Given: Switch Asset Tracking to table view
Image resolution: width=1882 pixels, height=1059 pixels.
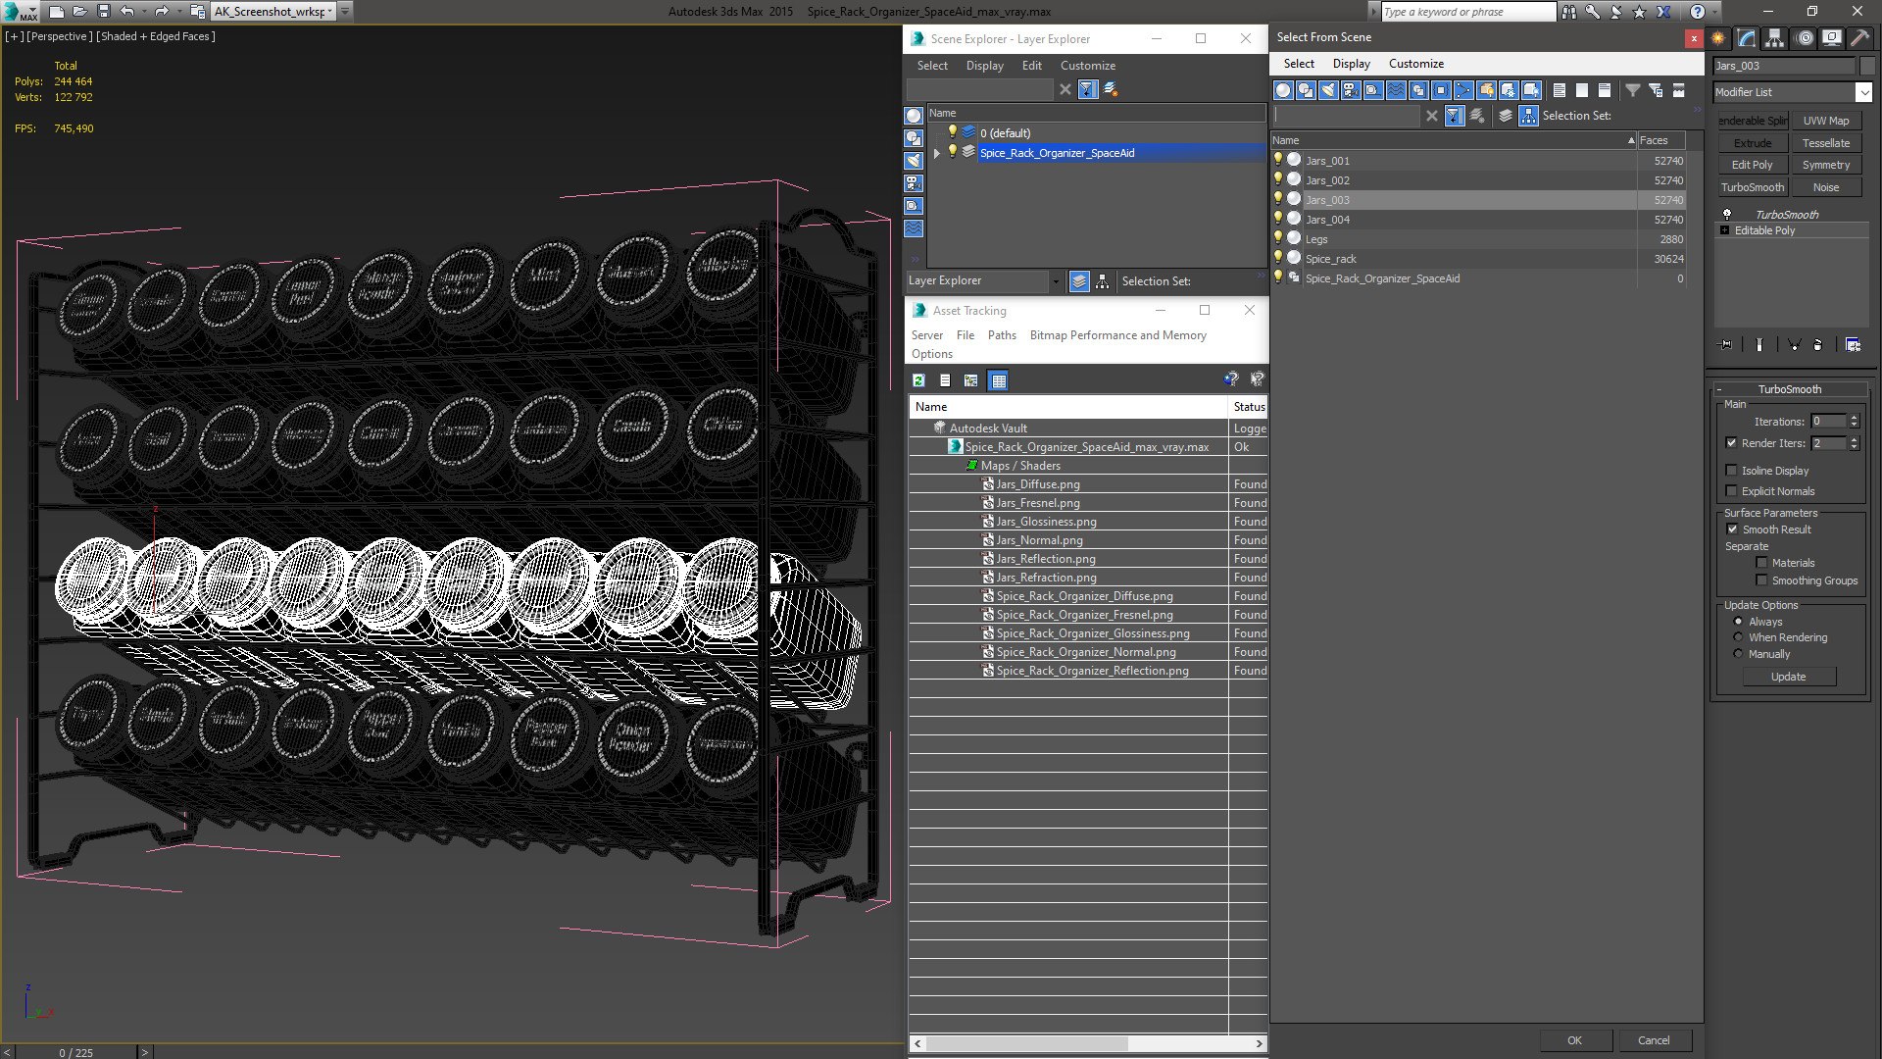Looking at the screenshot, I should (998, 380).
